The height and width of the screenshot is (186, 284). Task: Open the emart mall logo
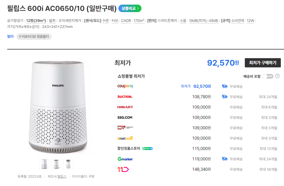(125, 138)
